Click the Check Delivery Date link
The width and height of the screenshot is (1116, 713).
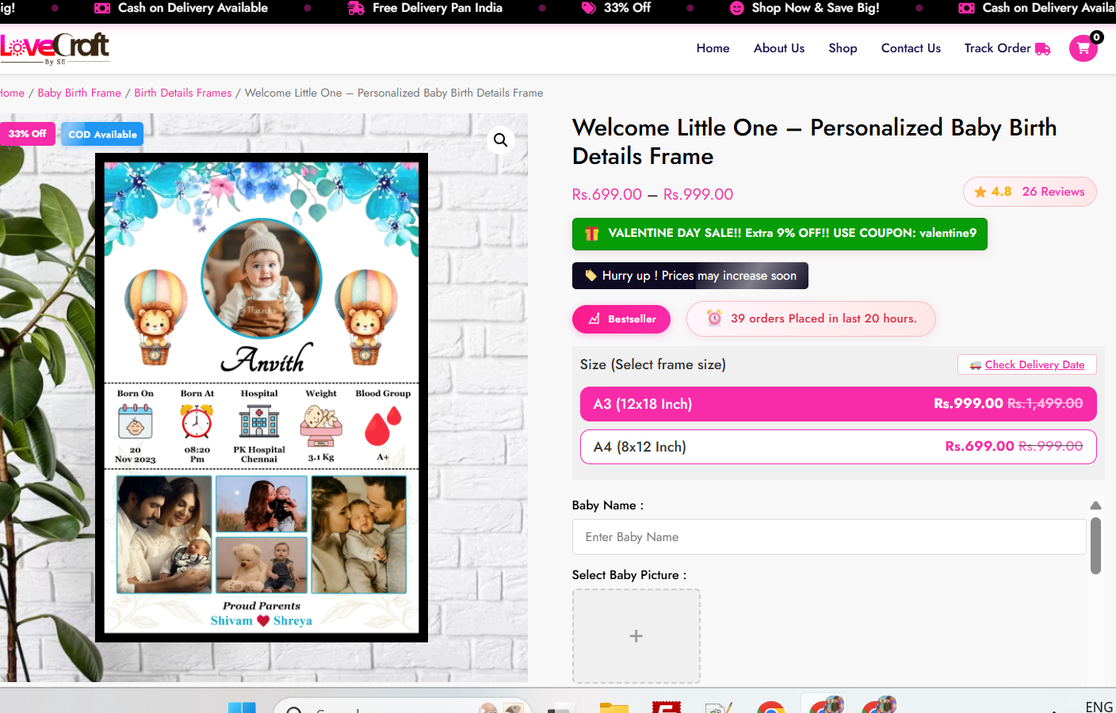pyautogui.click(x=1034, y=364)
